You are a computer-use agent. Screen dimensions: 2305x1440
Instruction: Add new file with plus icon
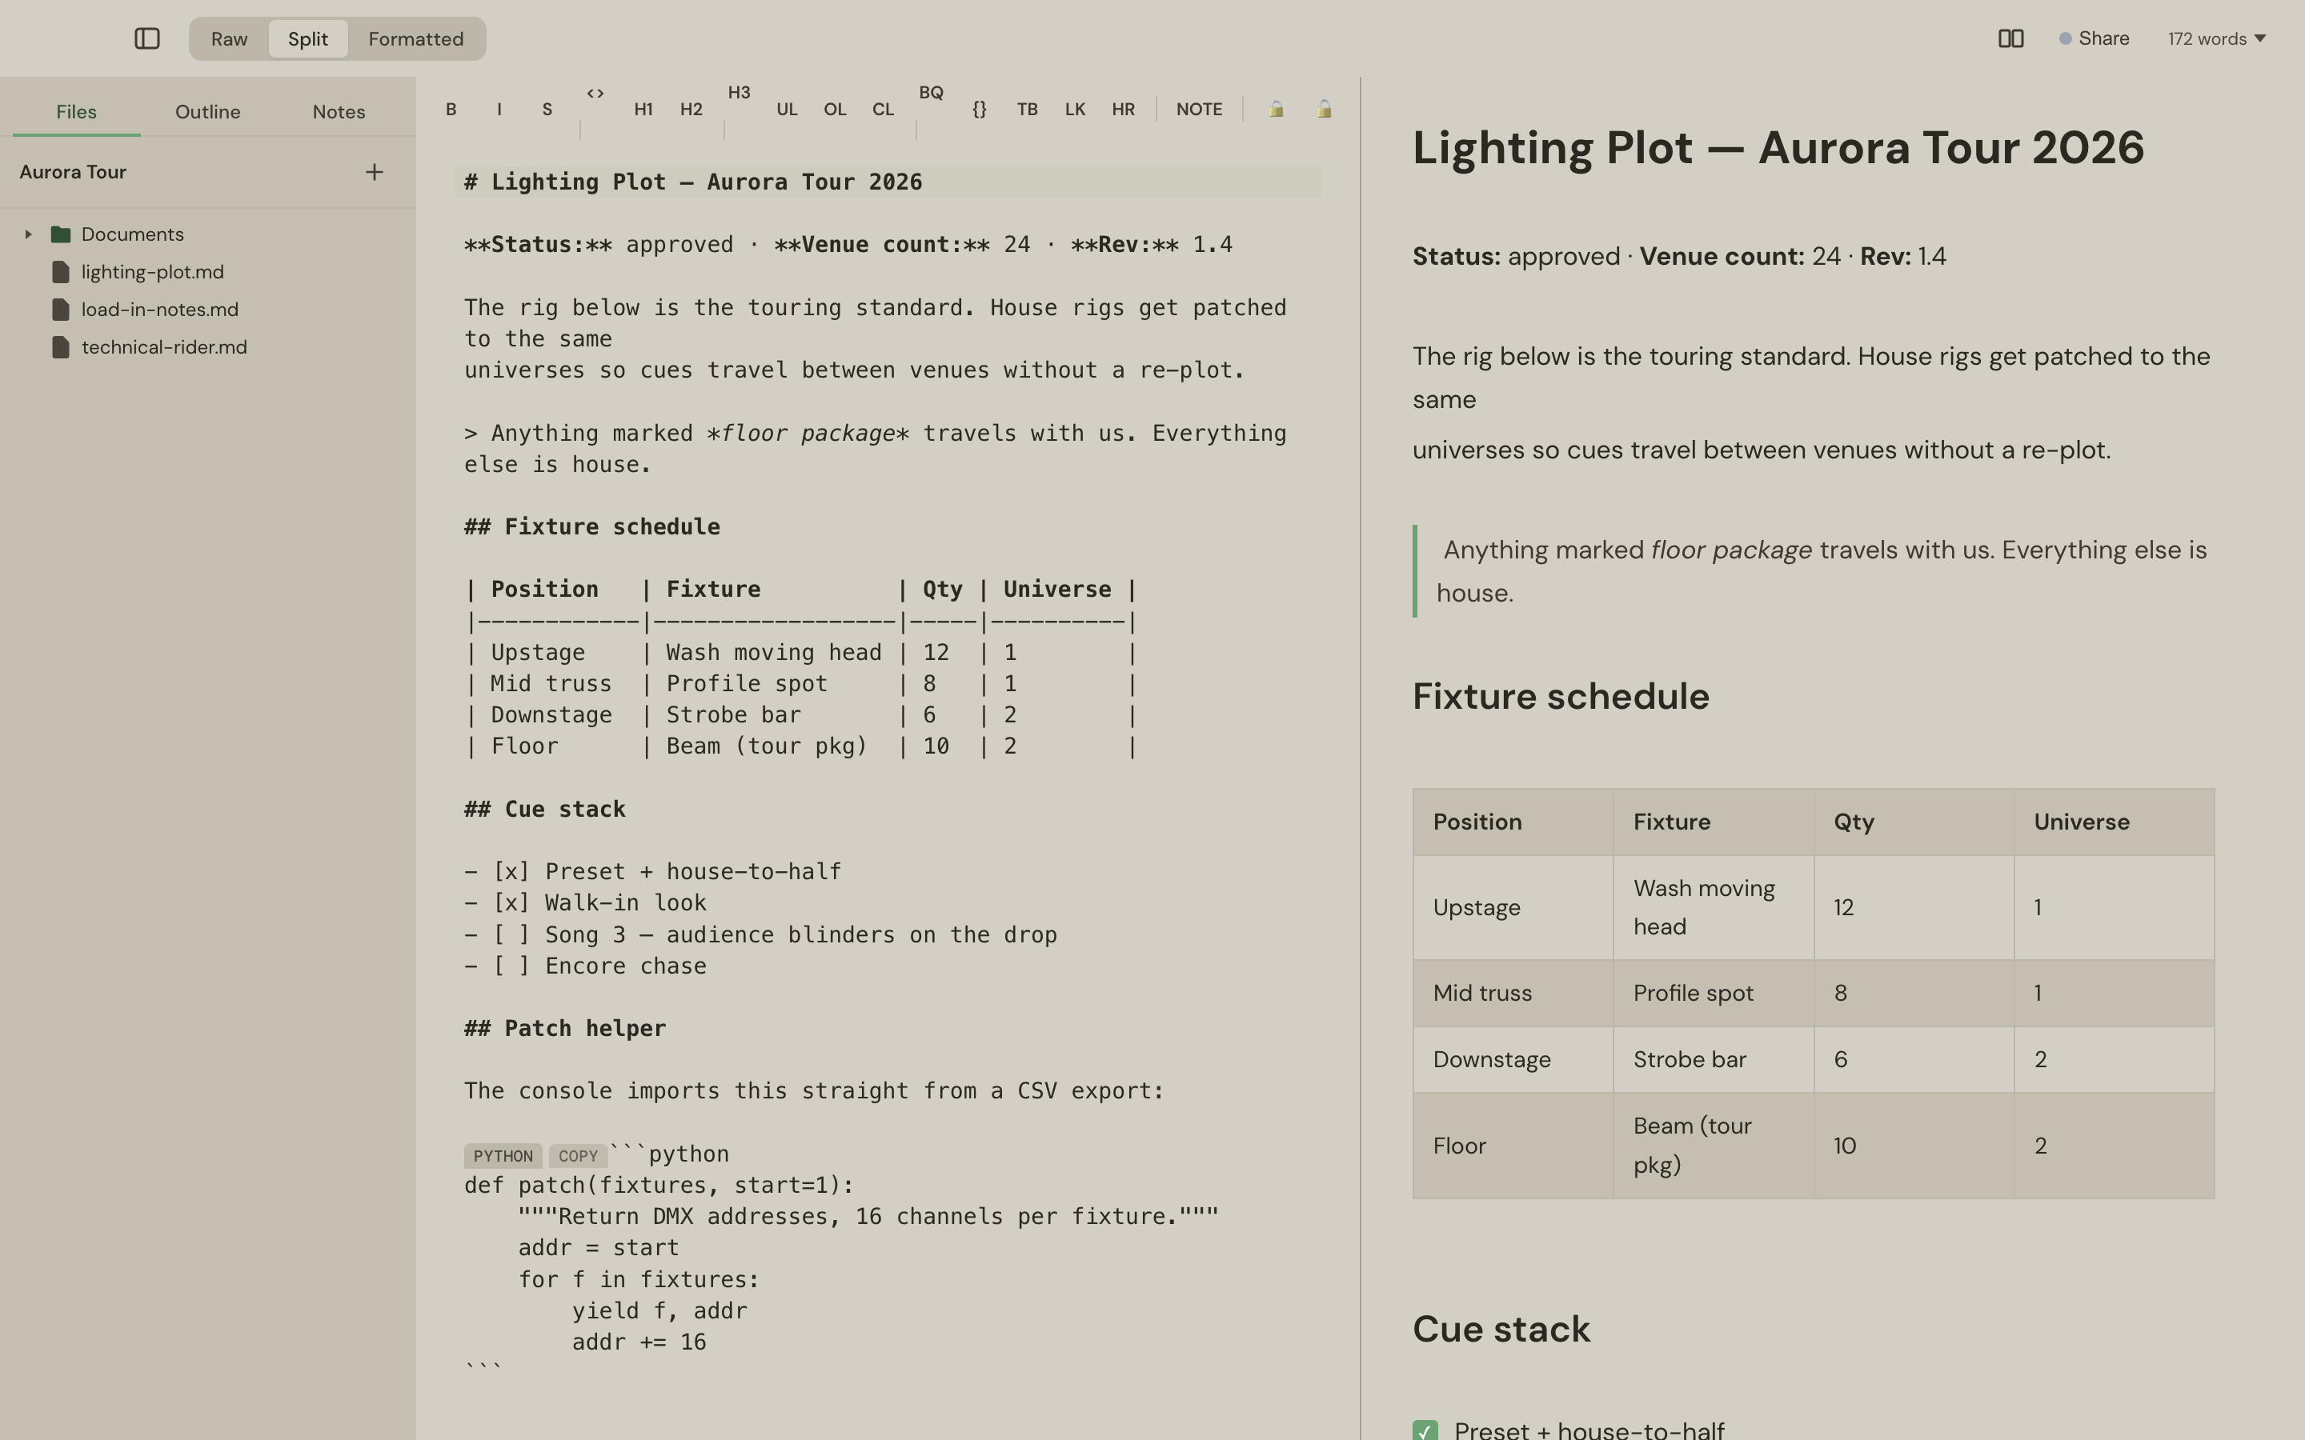[x=375, y=172]
